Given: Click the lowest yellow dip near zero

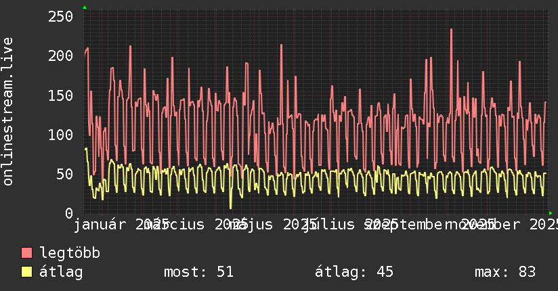Looking at the screenshot, I should click(231, 207).
